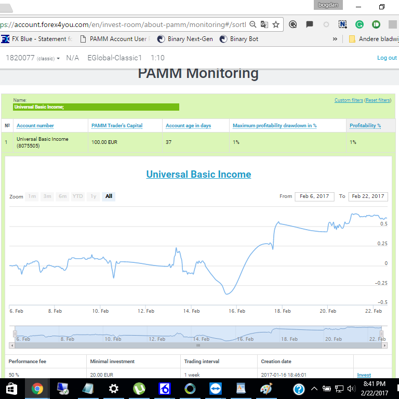Click the Invest link
The width and height of the screenshot is (399, 399).
364,375
